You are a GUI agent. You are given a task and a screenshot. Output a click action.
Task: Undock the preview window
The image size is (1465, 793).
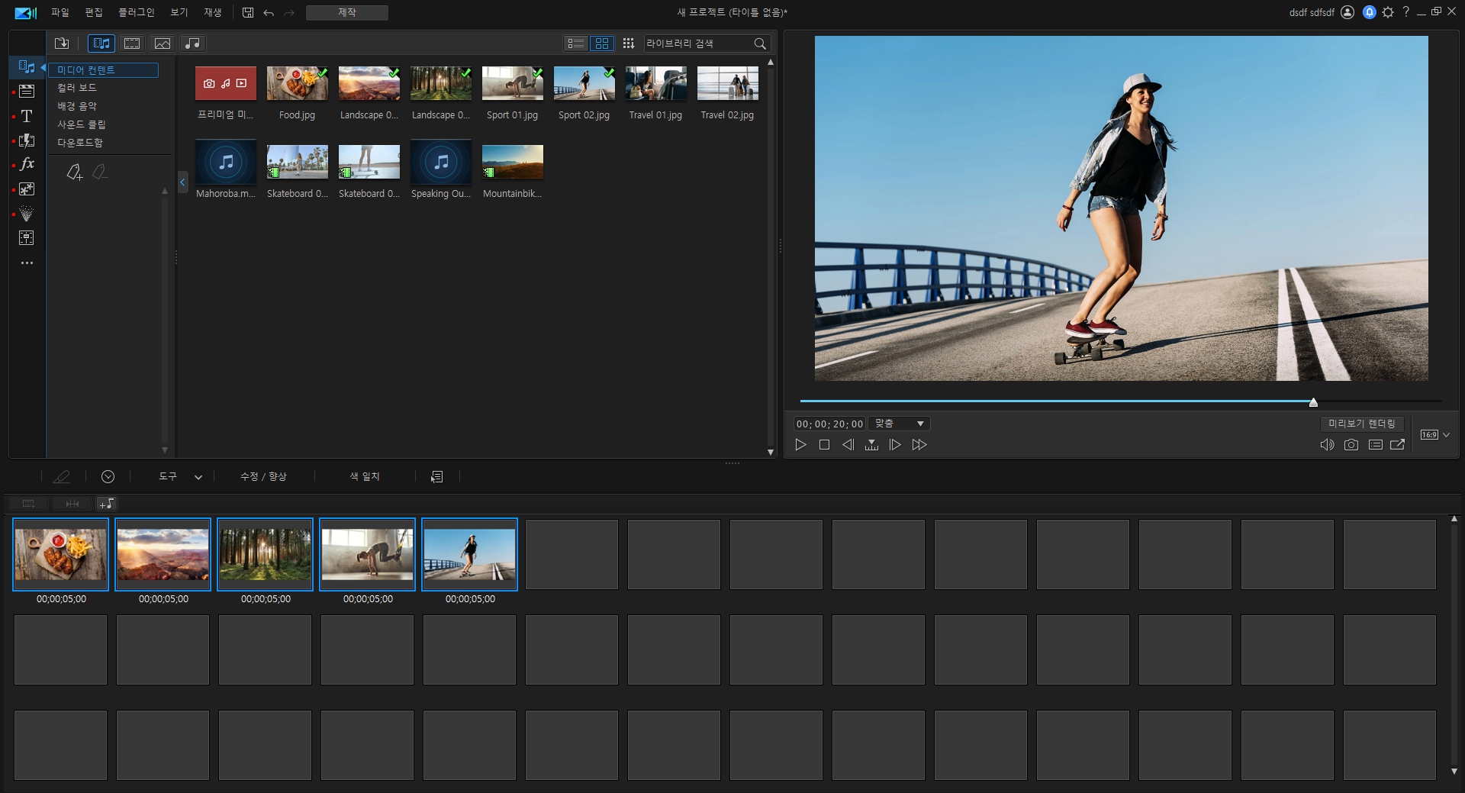(1397, 445)
